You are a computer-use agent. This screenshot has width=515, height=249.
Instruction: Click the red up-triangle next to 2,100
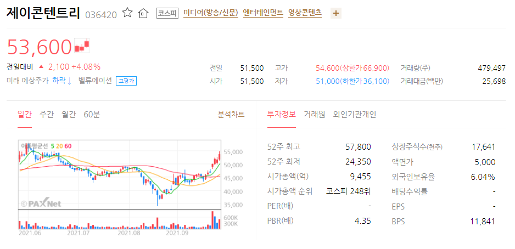41,66
